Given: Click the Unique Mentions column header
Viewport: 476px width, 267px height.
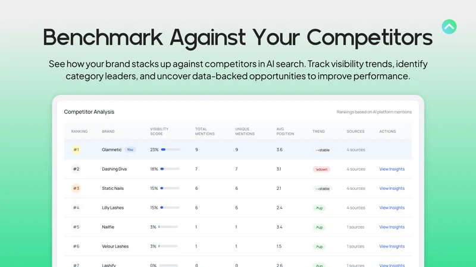Looking at the screenshot, I should coord(245,131).
